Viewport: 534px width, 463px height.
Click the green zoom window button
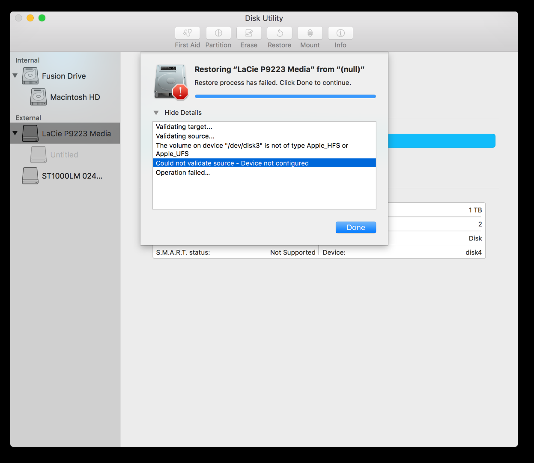point(42,18)
